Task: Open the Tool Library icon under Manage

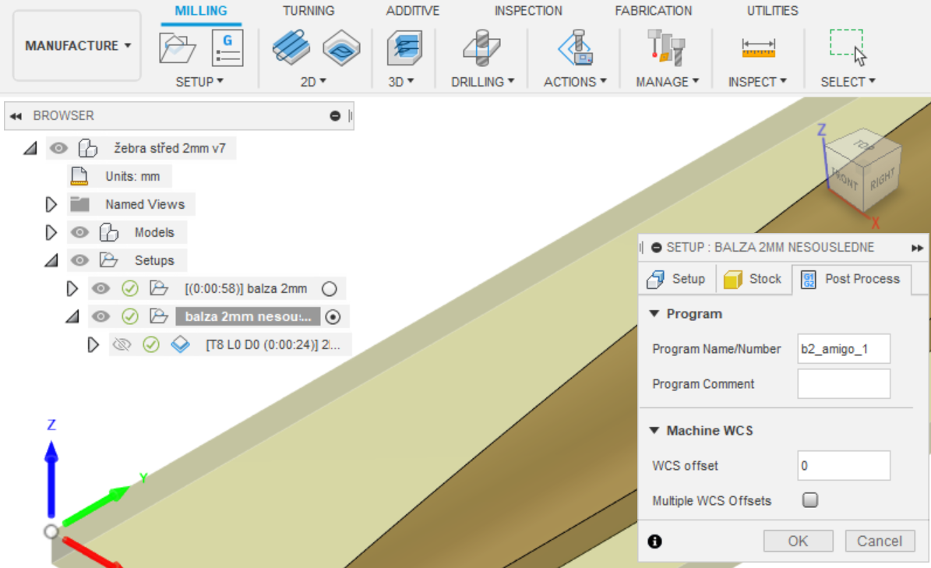Action: 665,48
